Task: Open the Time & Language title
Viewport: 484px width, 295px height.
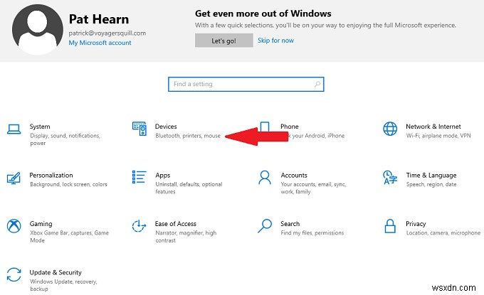Action: coord(431,175)
